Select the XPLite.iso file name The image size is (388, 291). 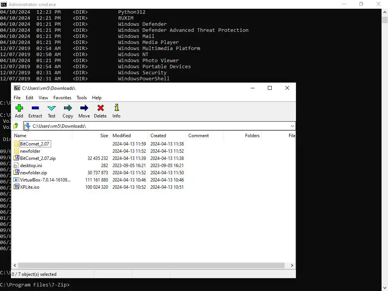tap(30, 187)
